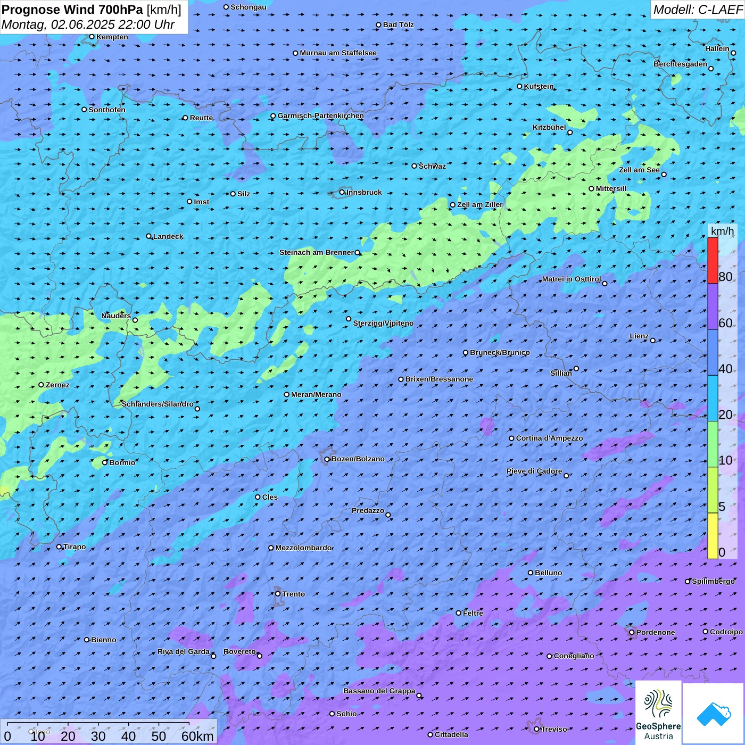This screenshot has height=745, width=745.
Task: Click the km/h legend heading
Action: pyautogui.click(x=722, y=231)
